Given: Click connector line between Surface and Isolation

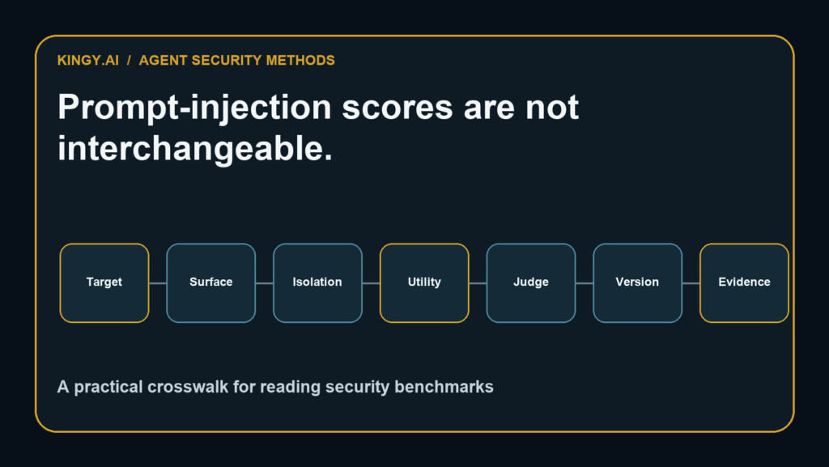Looking at the screenshot, I should click(x=265, y=283).
